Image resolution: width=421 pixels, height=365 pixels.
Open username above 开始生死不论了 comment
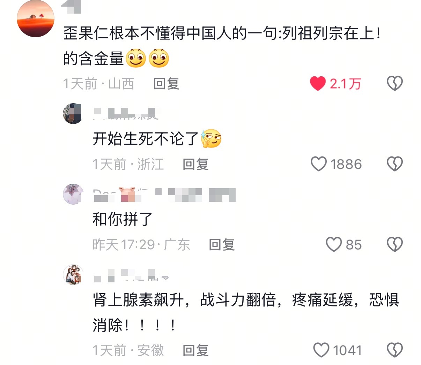126,114
